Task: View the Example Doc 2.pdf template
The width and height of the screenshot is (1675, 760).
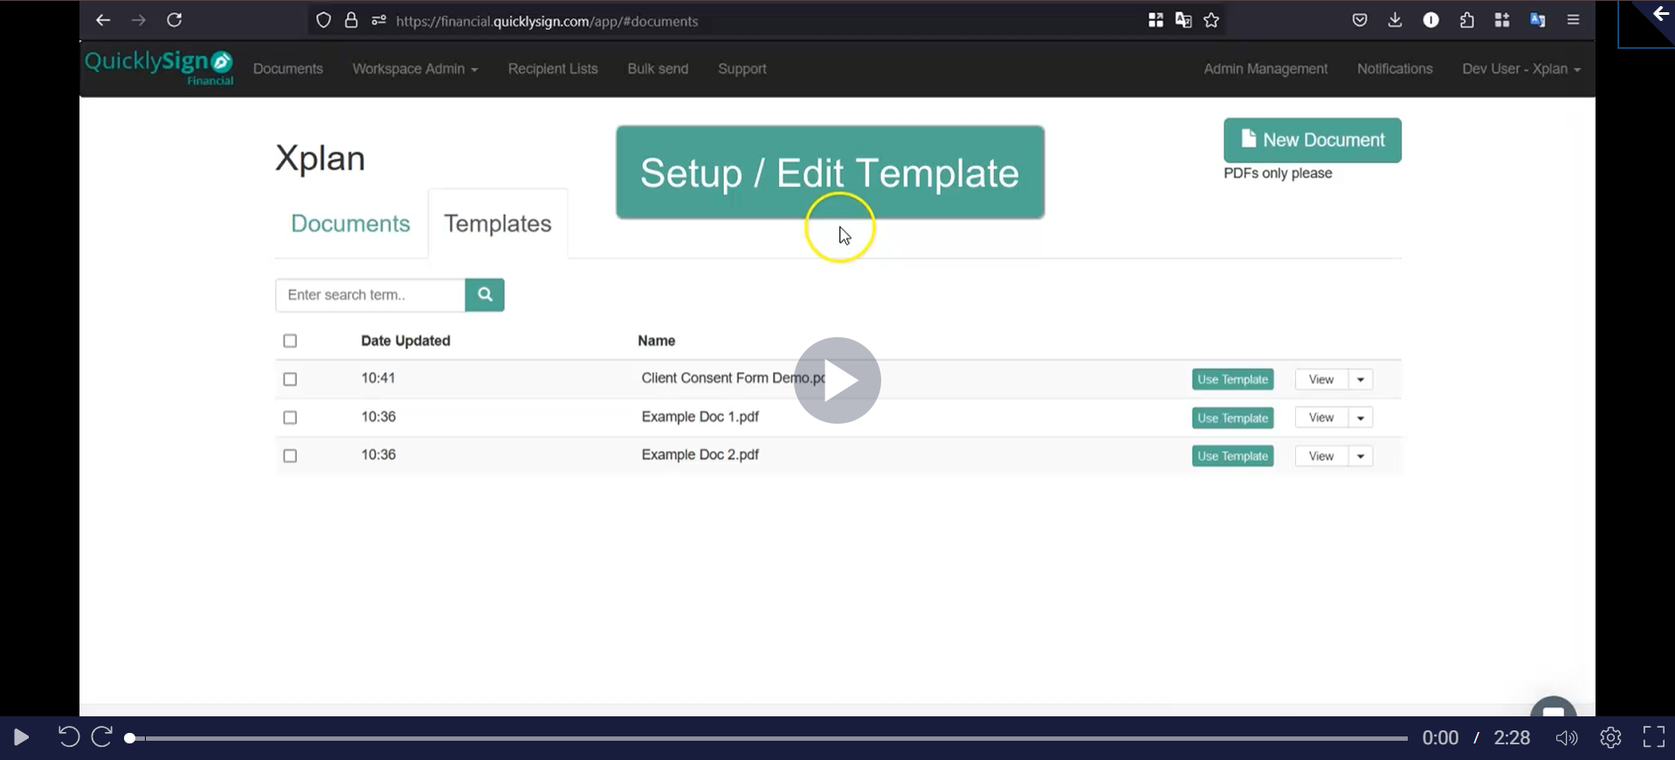Action: click(x=1321, y=456)
